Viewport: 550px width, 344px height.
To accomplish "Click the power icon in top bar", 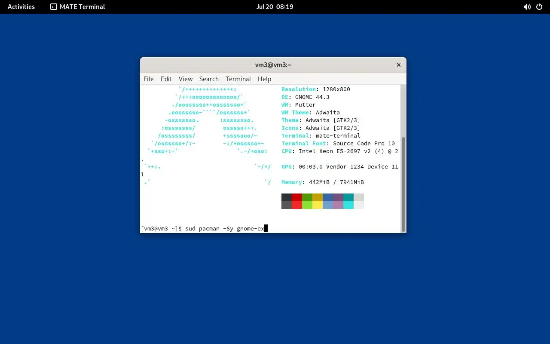I will click(539, 7).
